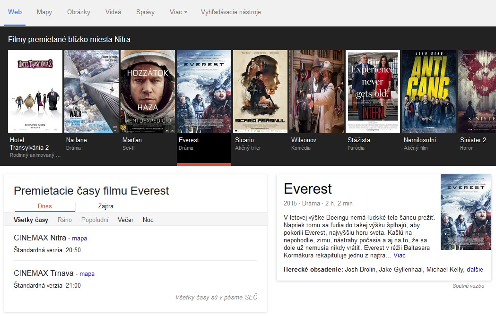Click the Everest heading in info panel
The width and height of the screenshot is (496, 316).
pyautogui.click(x=307, y=189)
